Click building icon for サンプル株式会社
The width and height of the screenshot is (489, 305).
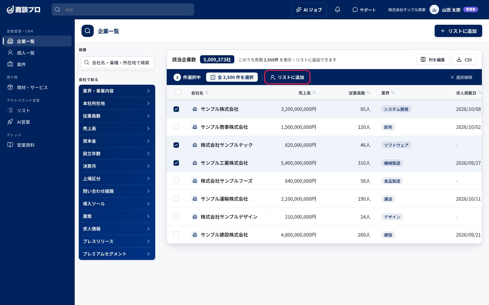(195, 109)
